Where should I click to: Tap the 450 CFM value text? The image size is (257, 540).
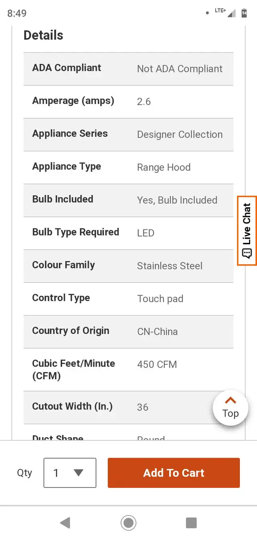tap(157, 364)
